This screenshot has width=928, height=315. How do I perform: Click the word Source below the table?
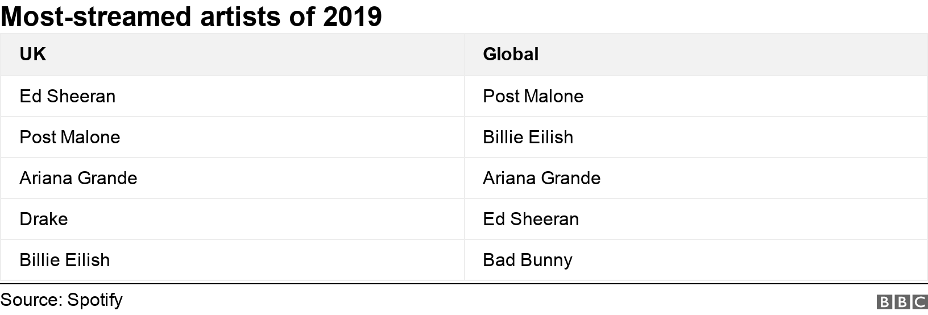pyautogui.click(x=30, y=300)
